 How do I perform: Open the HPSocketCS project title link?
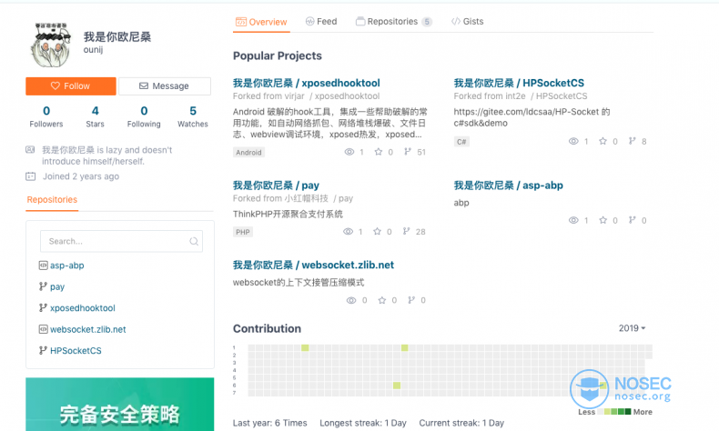[519, 83]
